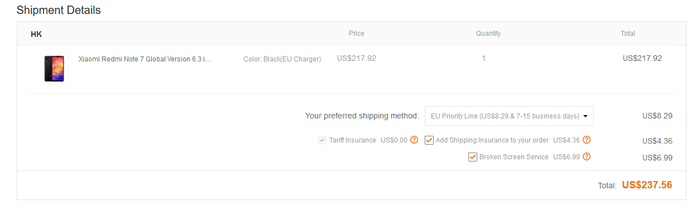Screen dimensions: 696x214
Task: Click the order total US$237.56 amount
Action: tap(647, 185)
